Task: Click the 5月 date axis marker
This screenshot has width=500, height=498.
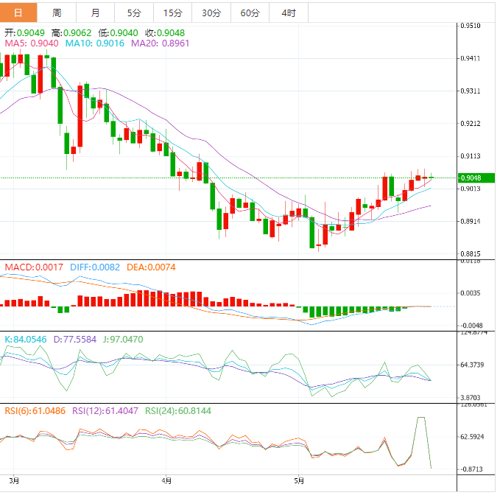Action: pyautogui.click(x=298, y=481)
